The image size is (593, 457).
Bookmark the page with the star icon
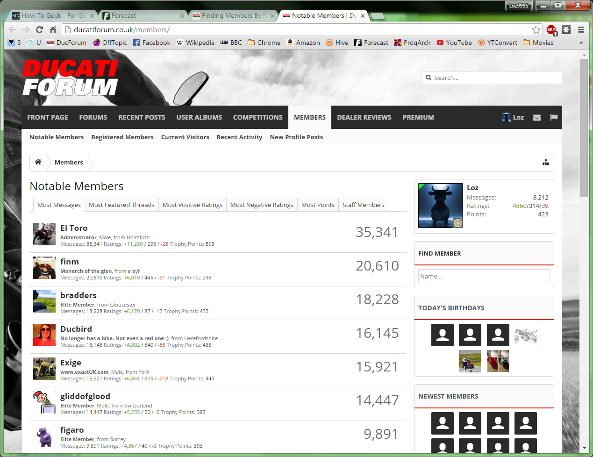[x=536, y=30]
